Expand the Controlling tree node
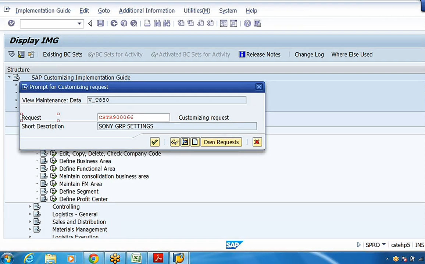The image size is (425, 264). pyautogui.click(x=30, y=207)
